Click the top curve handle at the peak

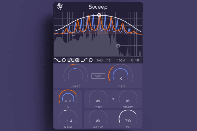point(99,15)
